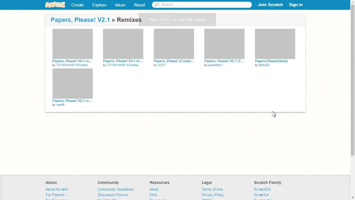The width and height of the screenshot is (355, 200).
Task: Open Ideas link under footer Resources
Action: (x=154, y=189)
